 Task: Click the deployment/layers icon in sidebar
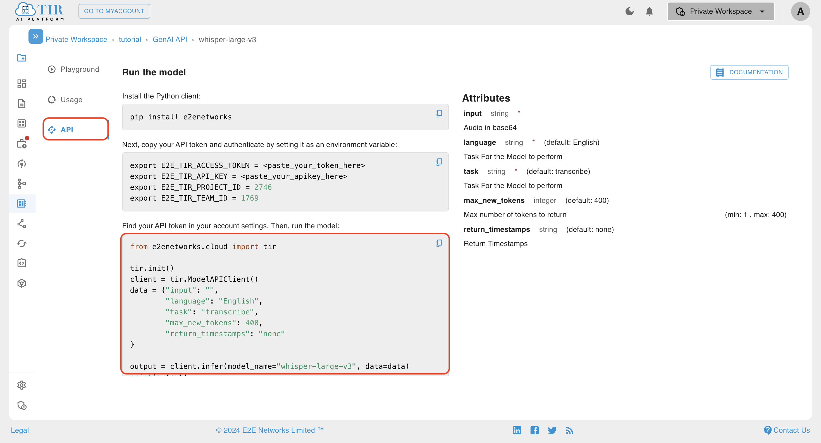point(22,283)
